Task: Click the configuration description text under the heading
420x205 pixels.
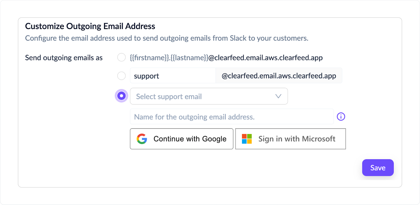Action: (x=167, y=38)
